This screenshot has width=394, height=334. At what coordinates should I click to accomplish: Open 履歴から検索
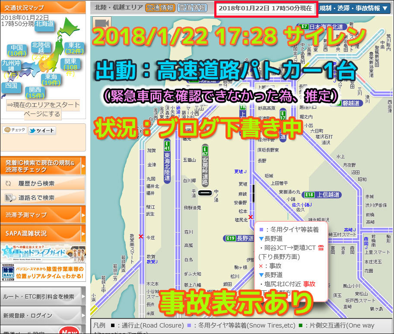(x=43, y=183)
